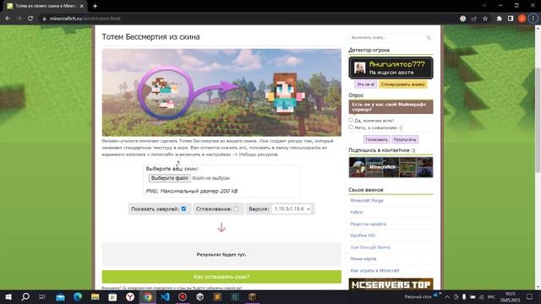The height and width of the screenshot is (304, 541).
Task: Click the Выберите файл button
Action: click(x=169, y=178)
